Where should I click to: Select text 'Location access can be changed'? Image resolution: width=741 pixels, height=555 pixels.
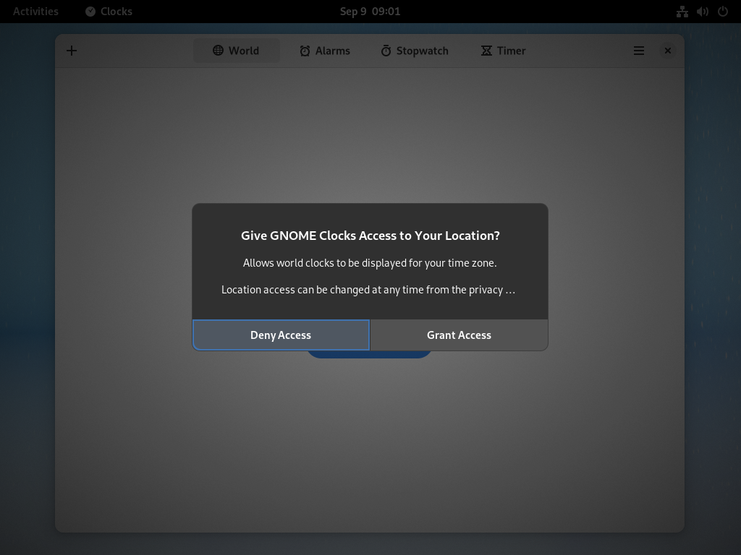tap(295, 290)
